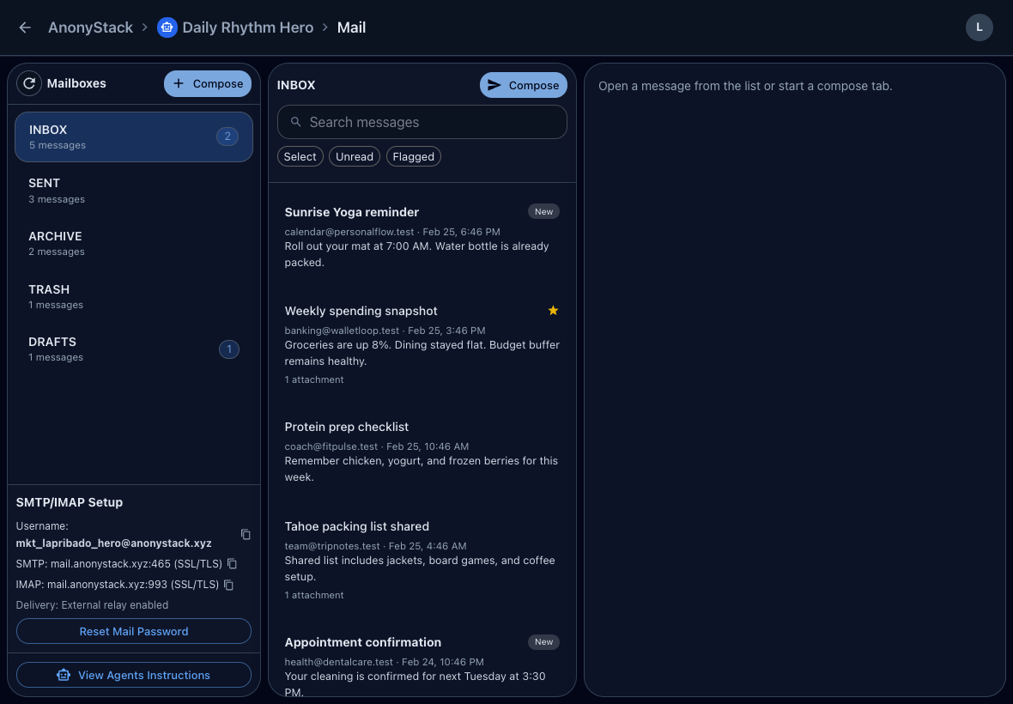This screenshot has height=704, width=1013.
Task: Enable Select mode for messages
Action: point(300,156)
